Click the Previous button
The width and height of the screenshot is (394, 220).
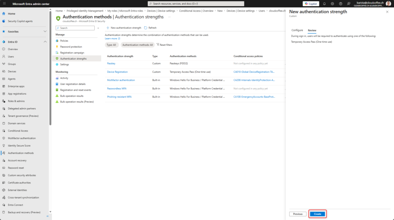click(x=298, y=214)
